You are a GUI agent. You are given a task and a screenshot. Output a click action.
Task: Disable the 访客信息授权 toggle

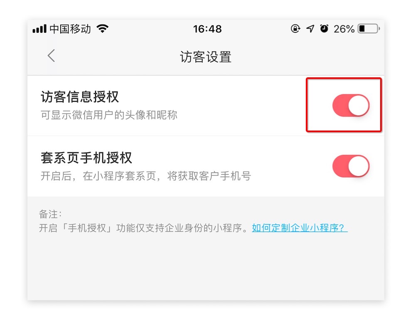pyautogui.click(x=351, y=106)
